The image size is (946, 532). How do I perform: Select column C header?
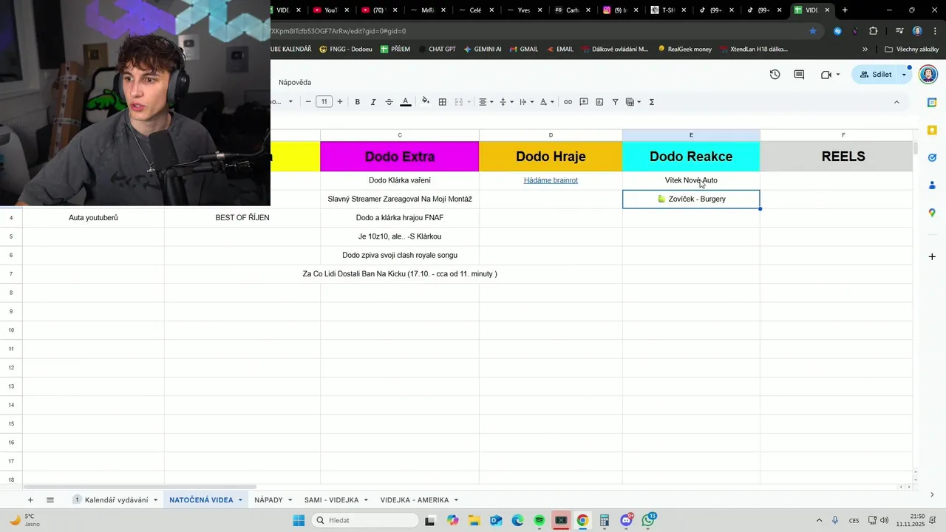(400, 135)
